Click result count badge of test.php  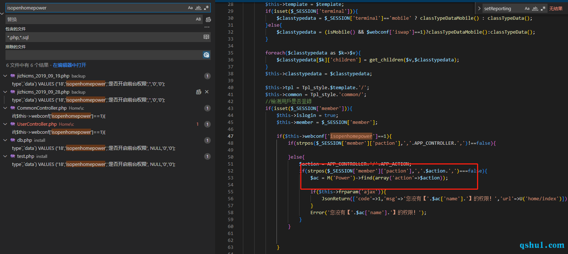point(207,156)
